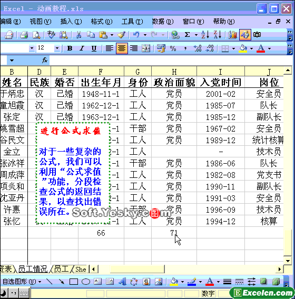Open the Chart Wizard icon

click(233, 35)
